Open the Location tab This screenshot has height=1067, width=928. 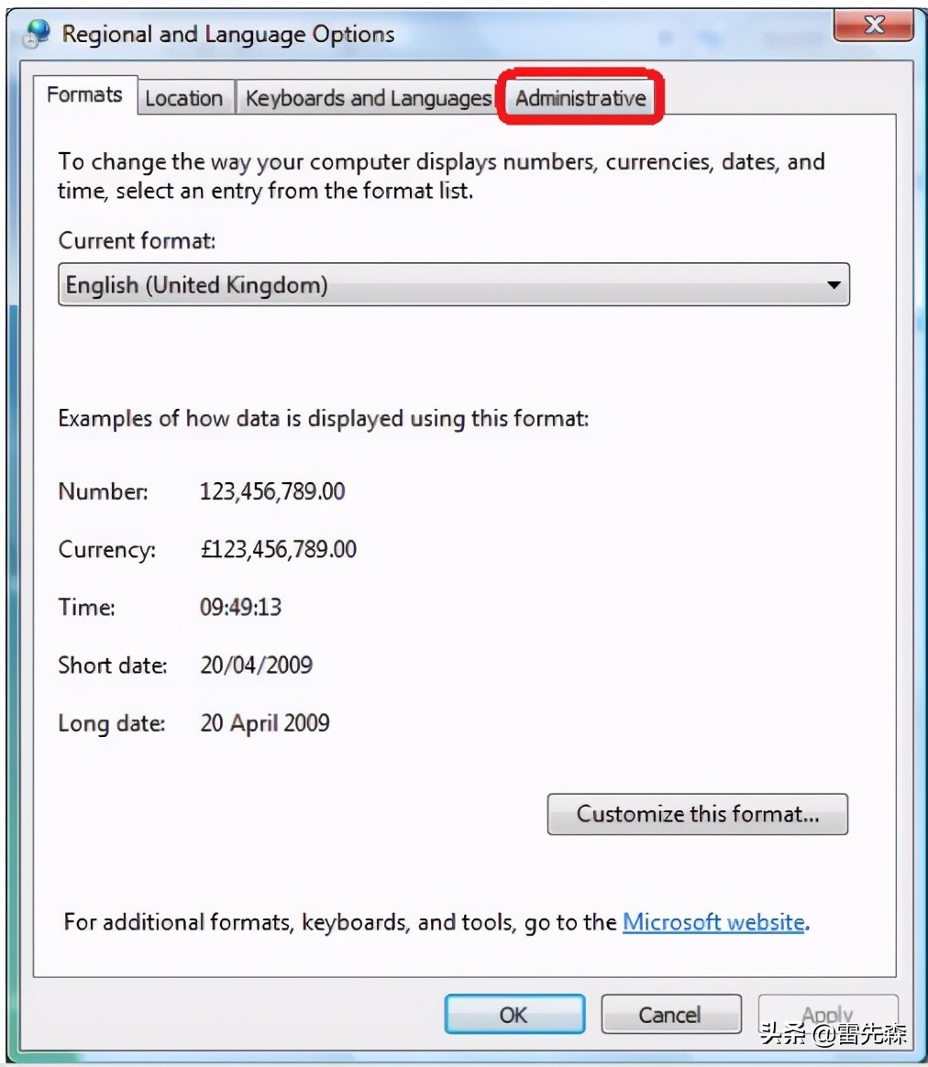pos(183,98)
